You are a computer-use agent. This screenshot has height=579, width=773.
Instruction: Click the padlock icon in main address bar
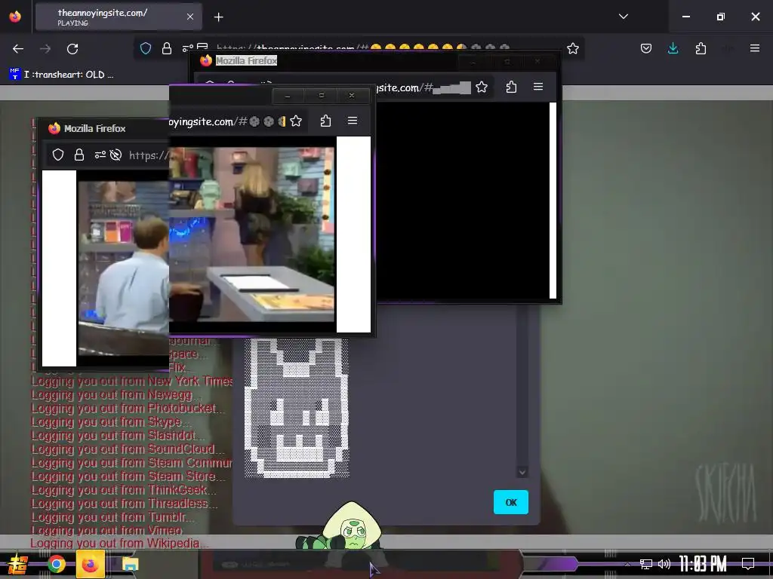(x=167, y=48)
